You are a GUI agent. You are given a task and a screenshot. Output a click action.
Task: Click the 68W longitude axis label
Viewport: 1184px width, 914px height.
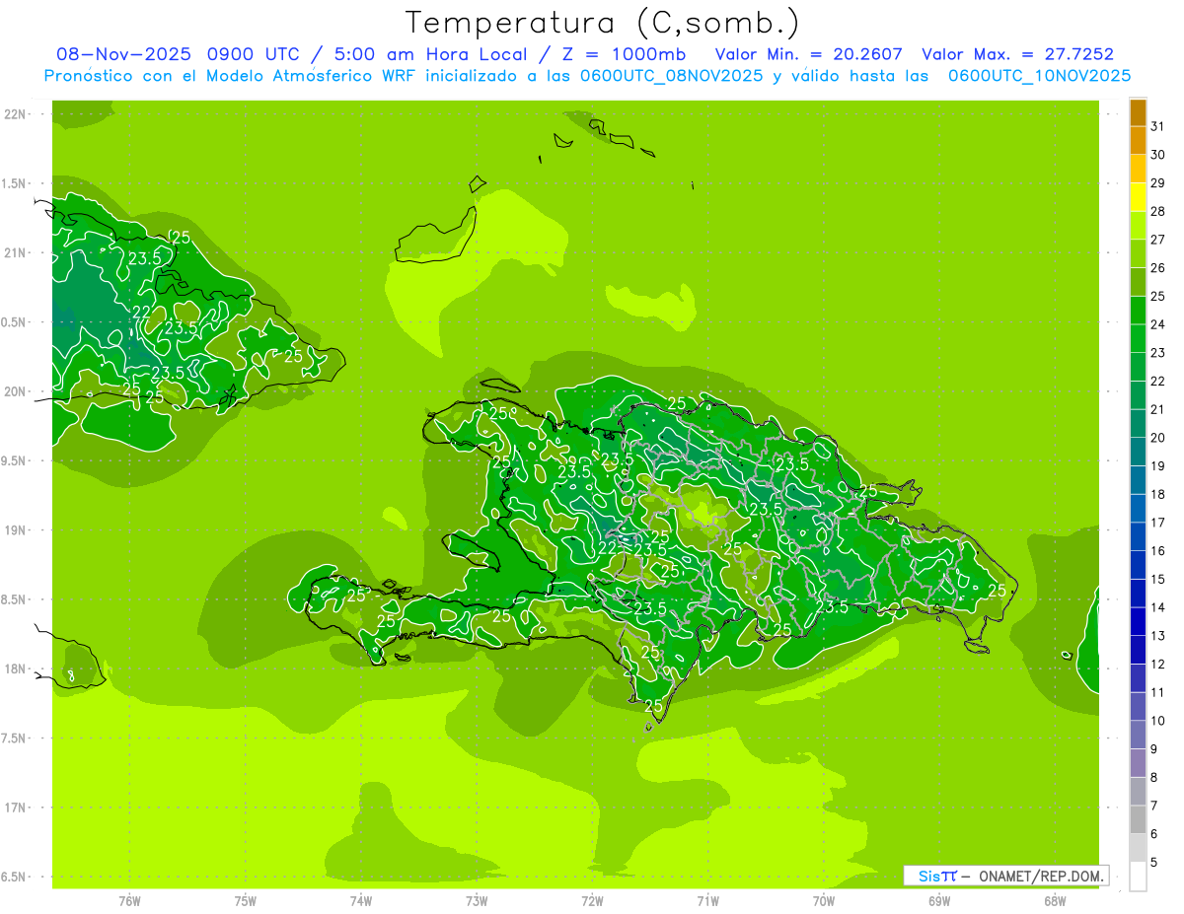1055,901
